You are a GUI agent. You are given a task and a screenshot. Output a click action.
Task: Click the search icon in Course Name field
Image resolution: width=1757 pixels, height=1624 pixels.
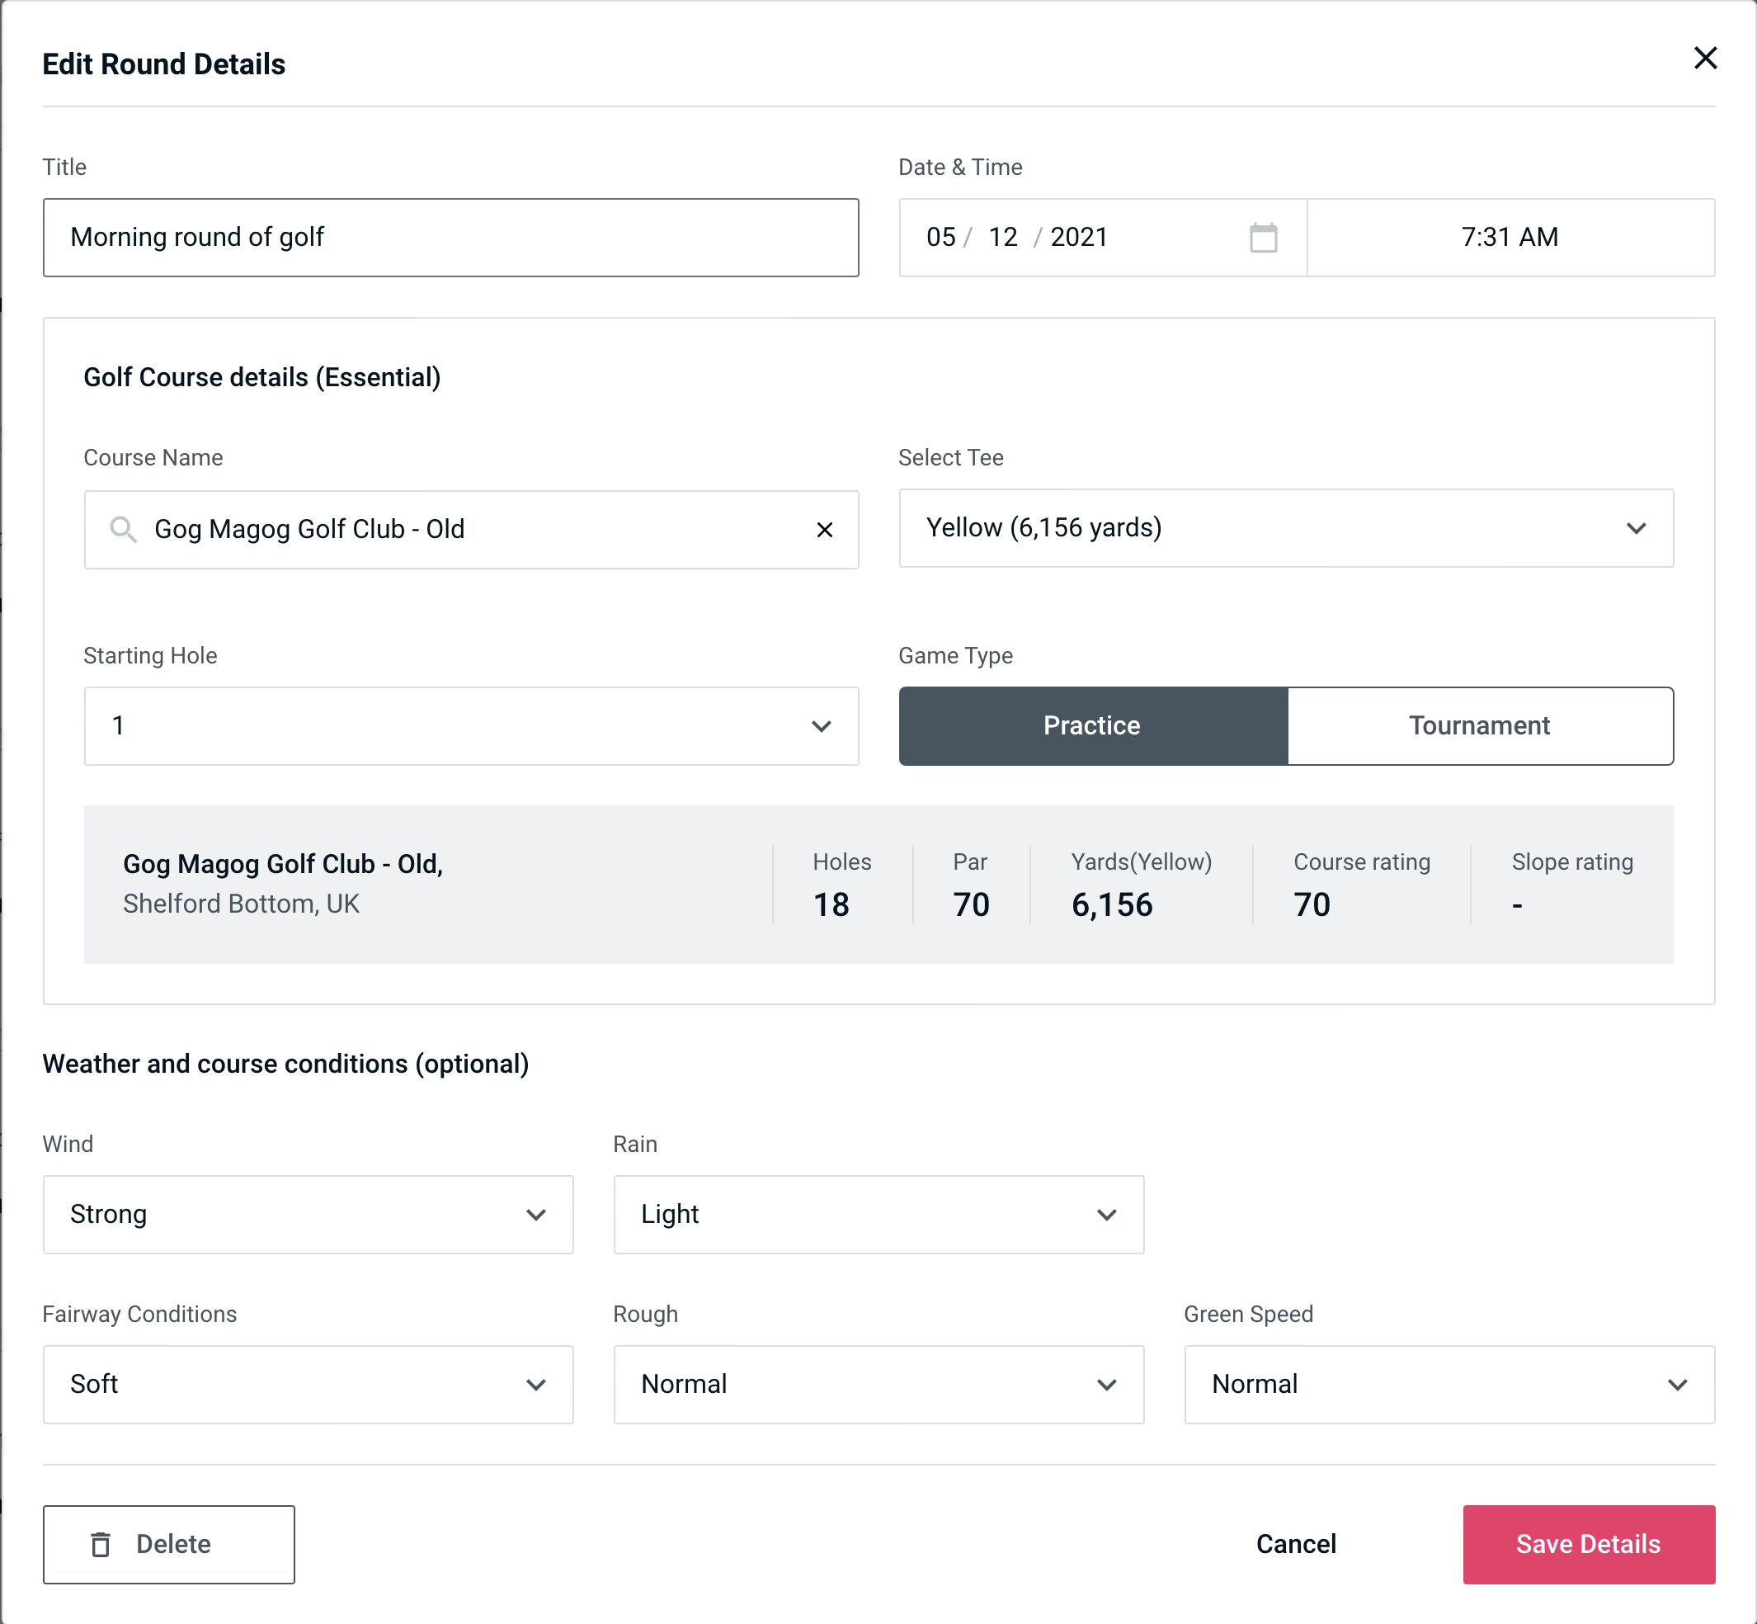(x=124, y=530)
